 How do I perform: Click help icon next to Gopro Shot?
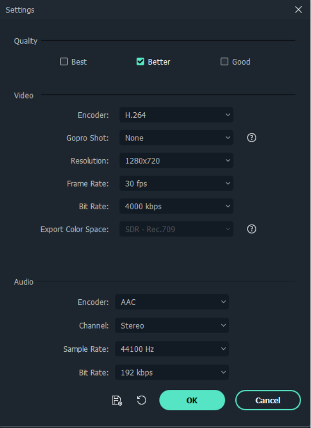pos(252,138)
